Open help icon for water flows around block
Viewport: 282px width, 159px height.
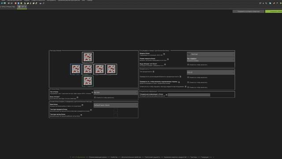(x=165, y=64)
